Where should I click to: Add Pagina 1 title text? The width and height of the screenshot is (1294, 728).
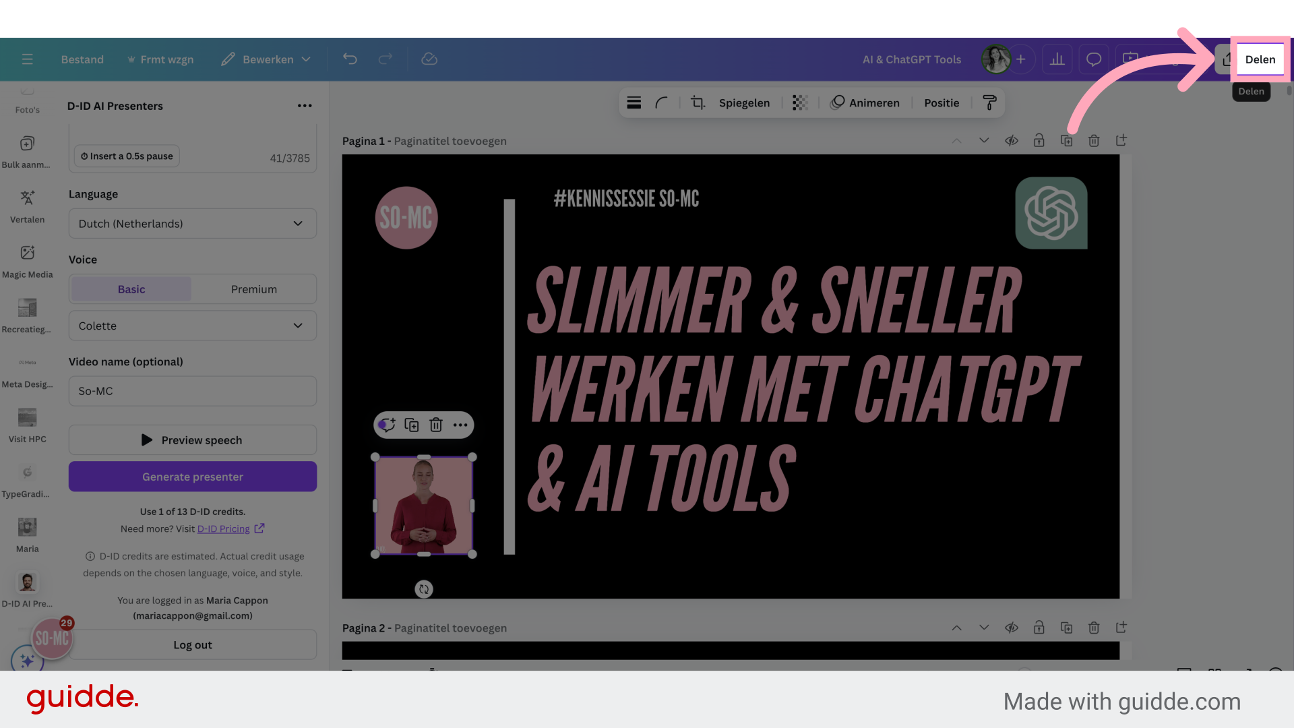click(450, 141)
